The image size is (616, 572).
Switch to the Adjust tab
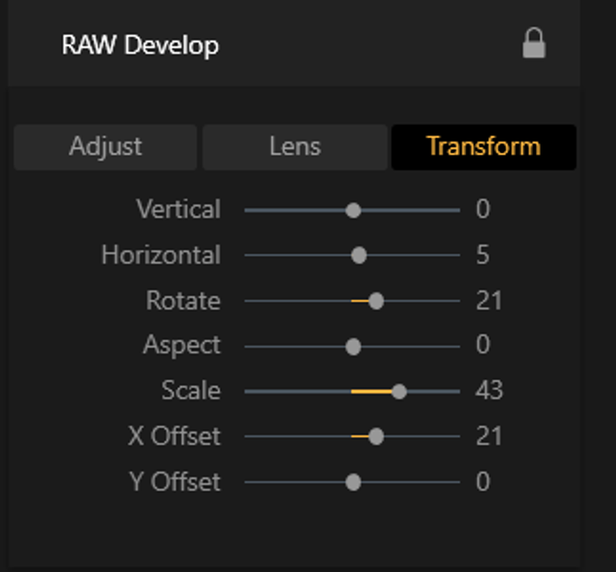(106, 147)
